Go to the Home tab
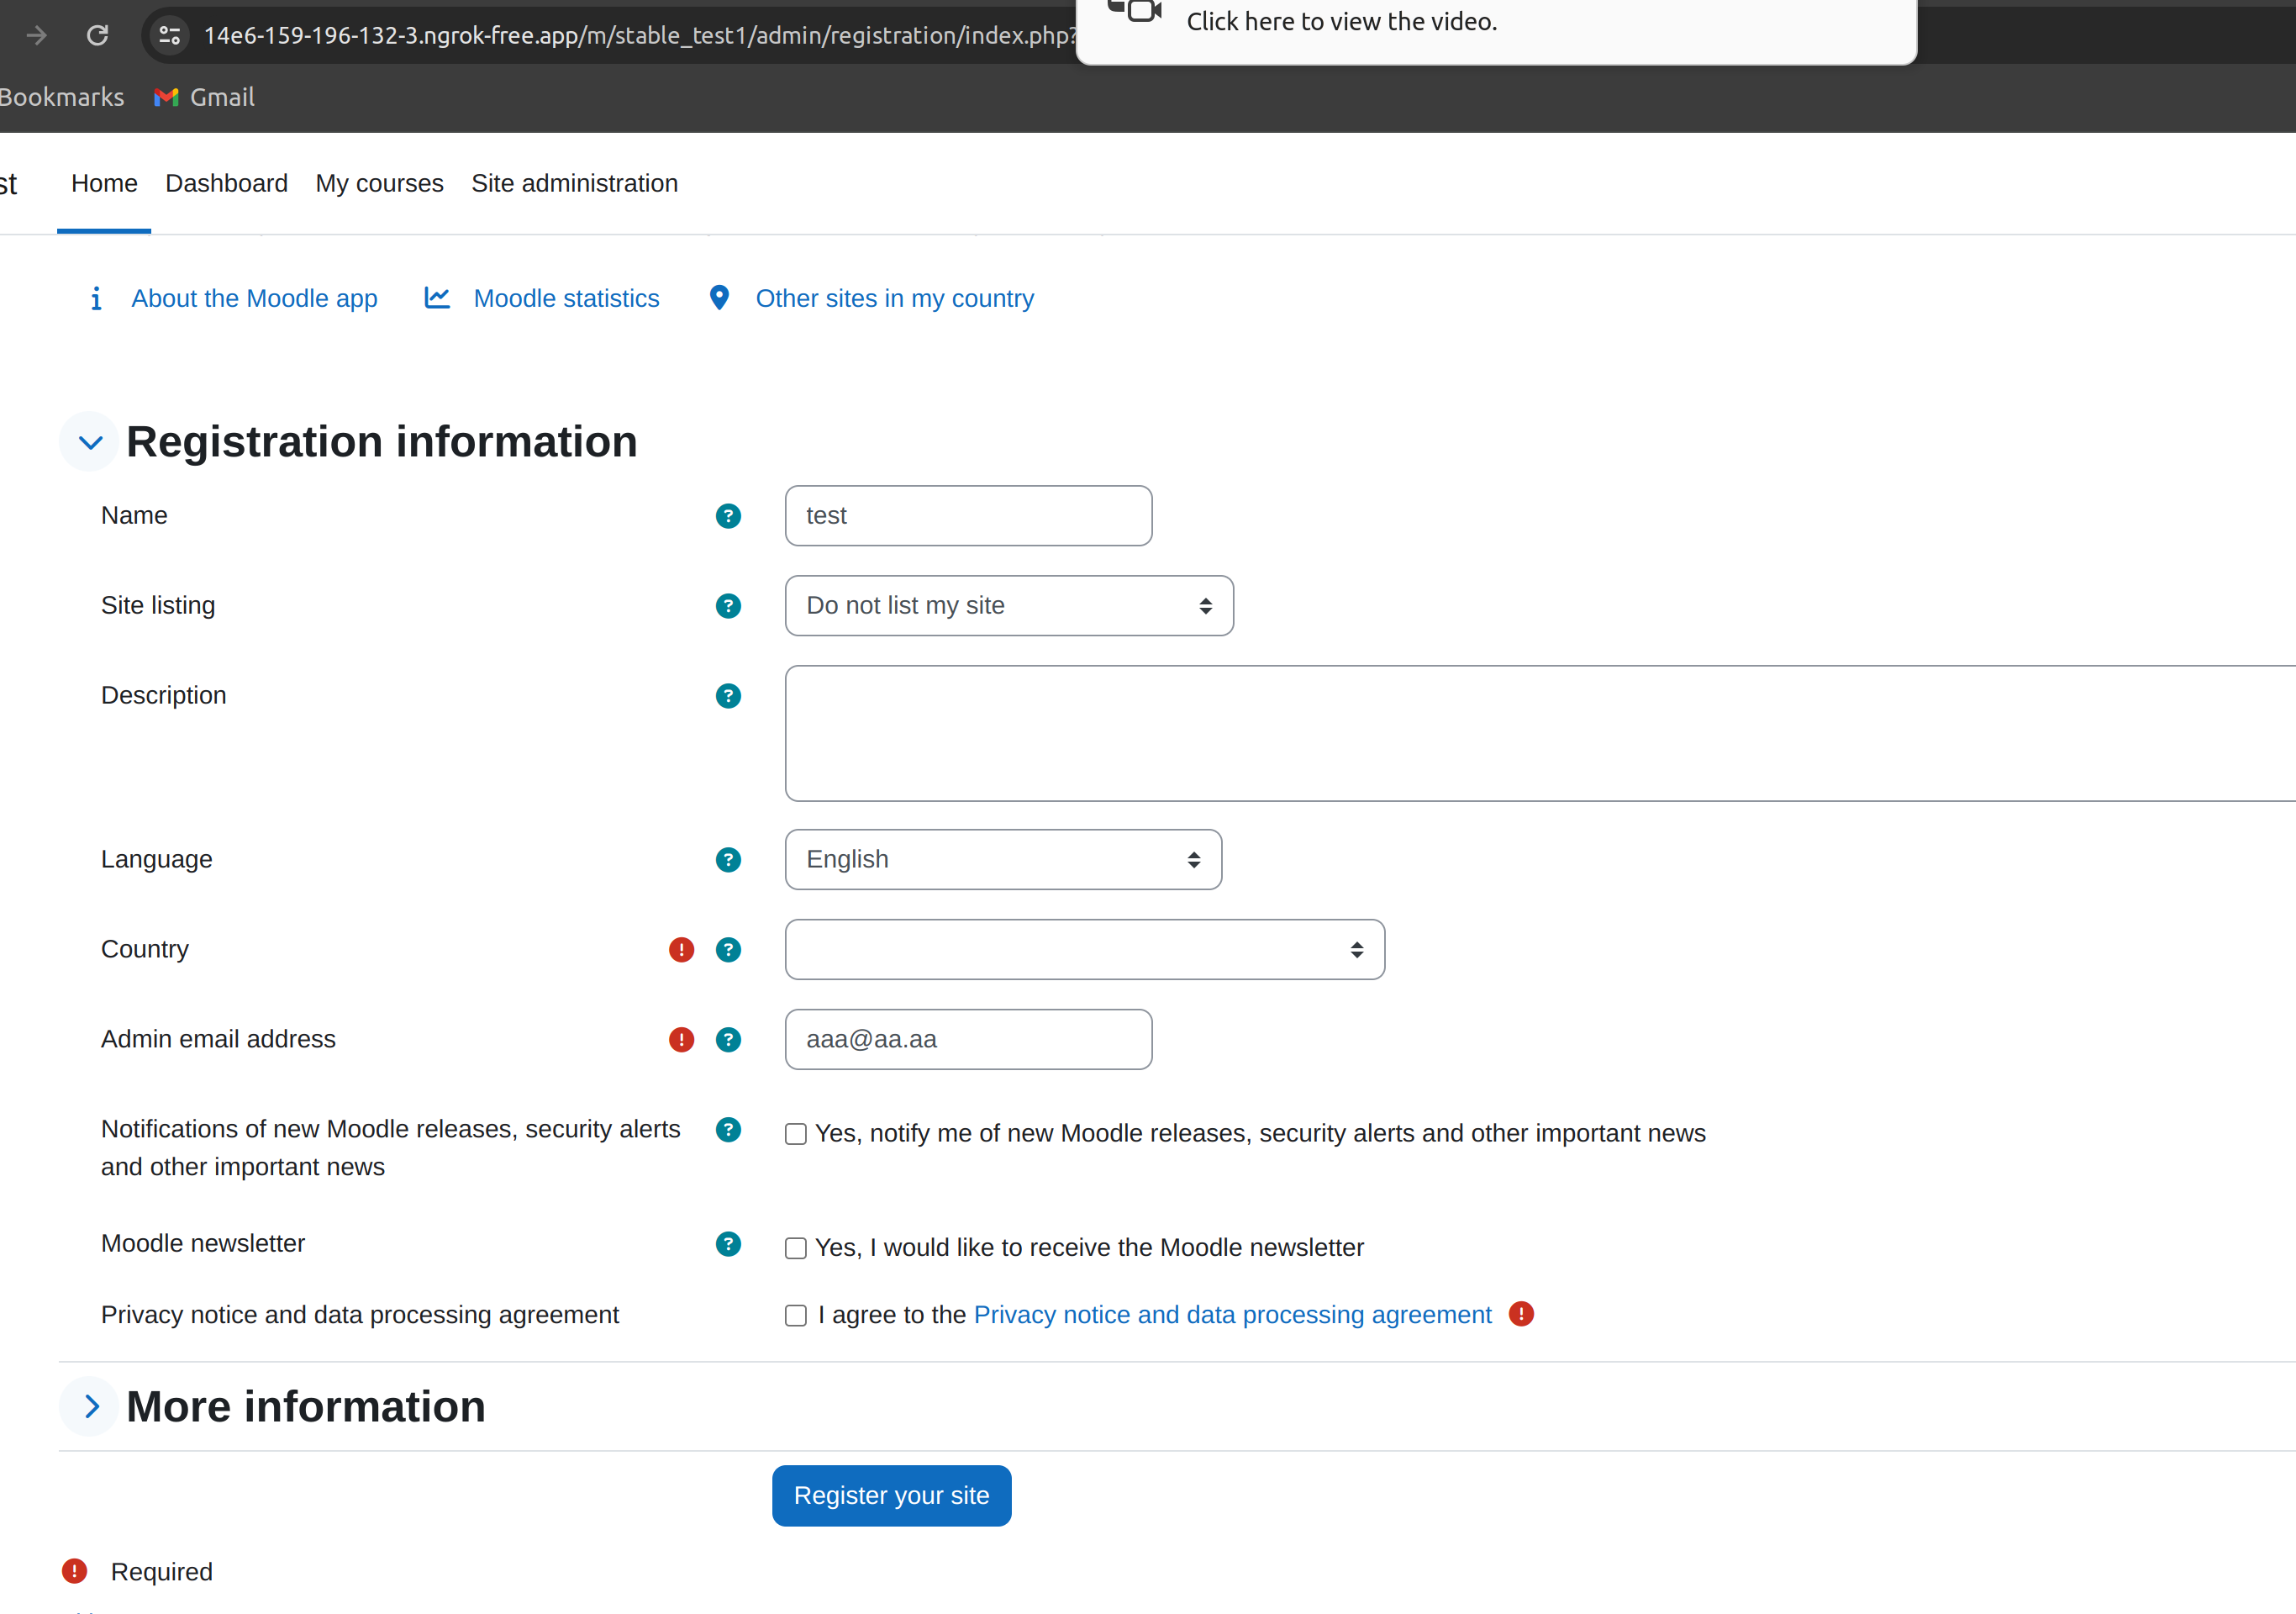This screenshot has width=2296, height=1614. (x=104, y=184)
